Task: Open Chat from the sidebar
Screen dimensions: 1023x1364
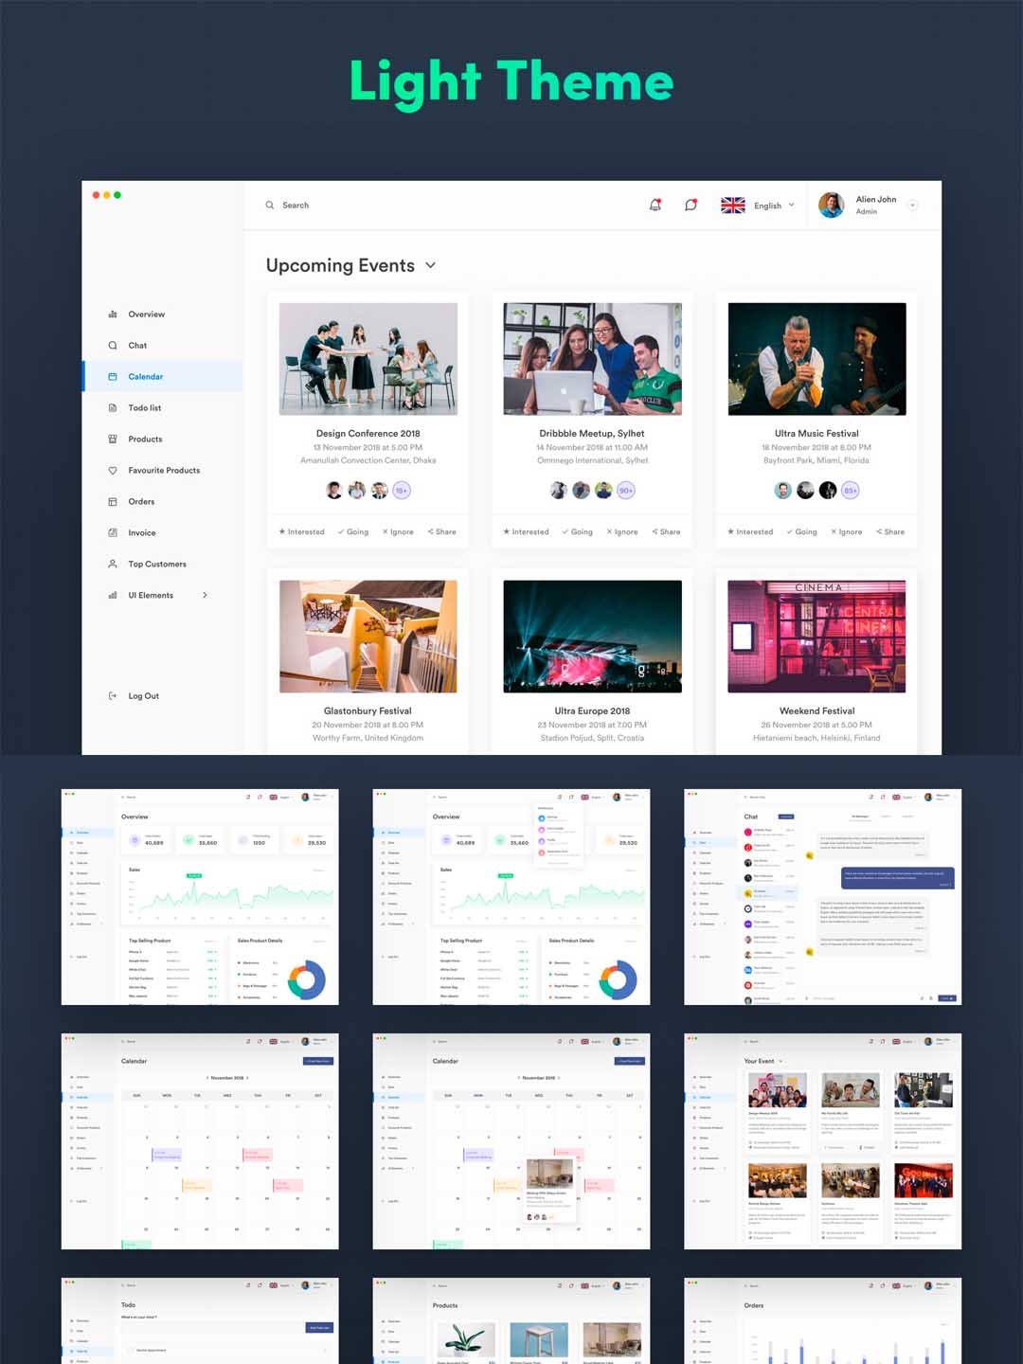Action: tap(137, 346)
